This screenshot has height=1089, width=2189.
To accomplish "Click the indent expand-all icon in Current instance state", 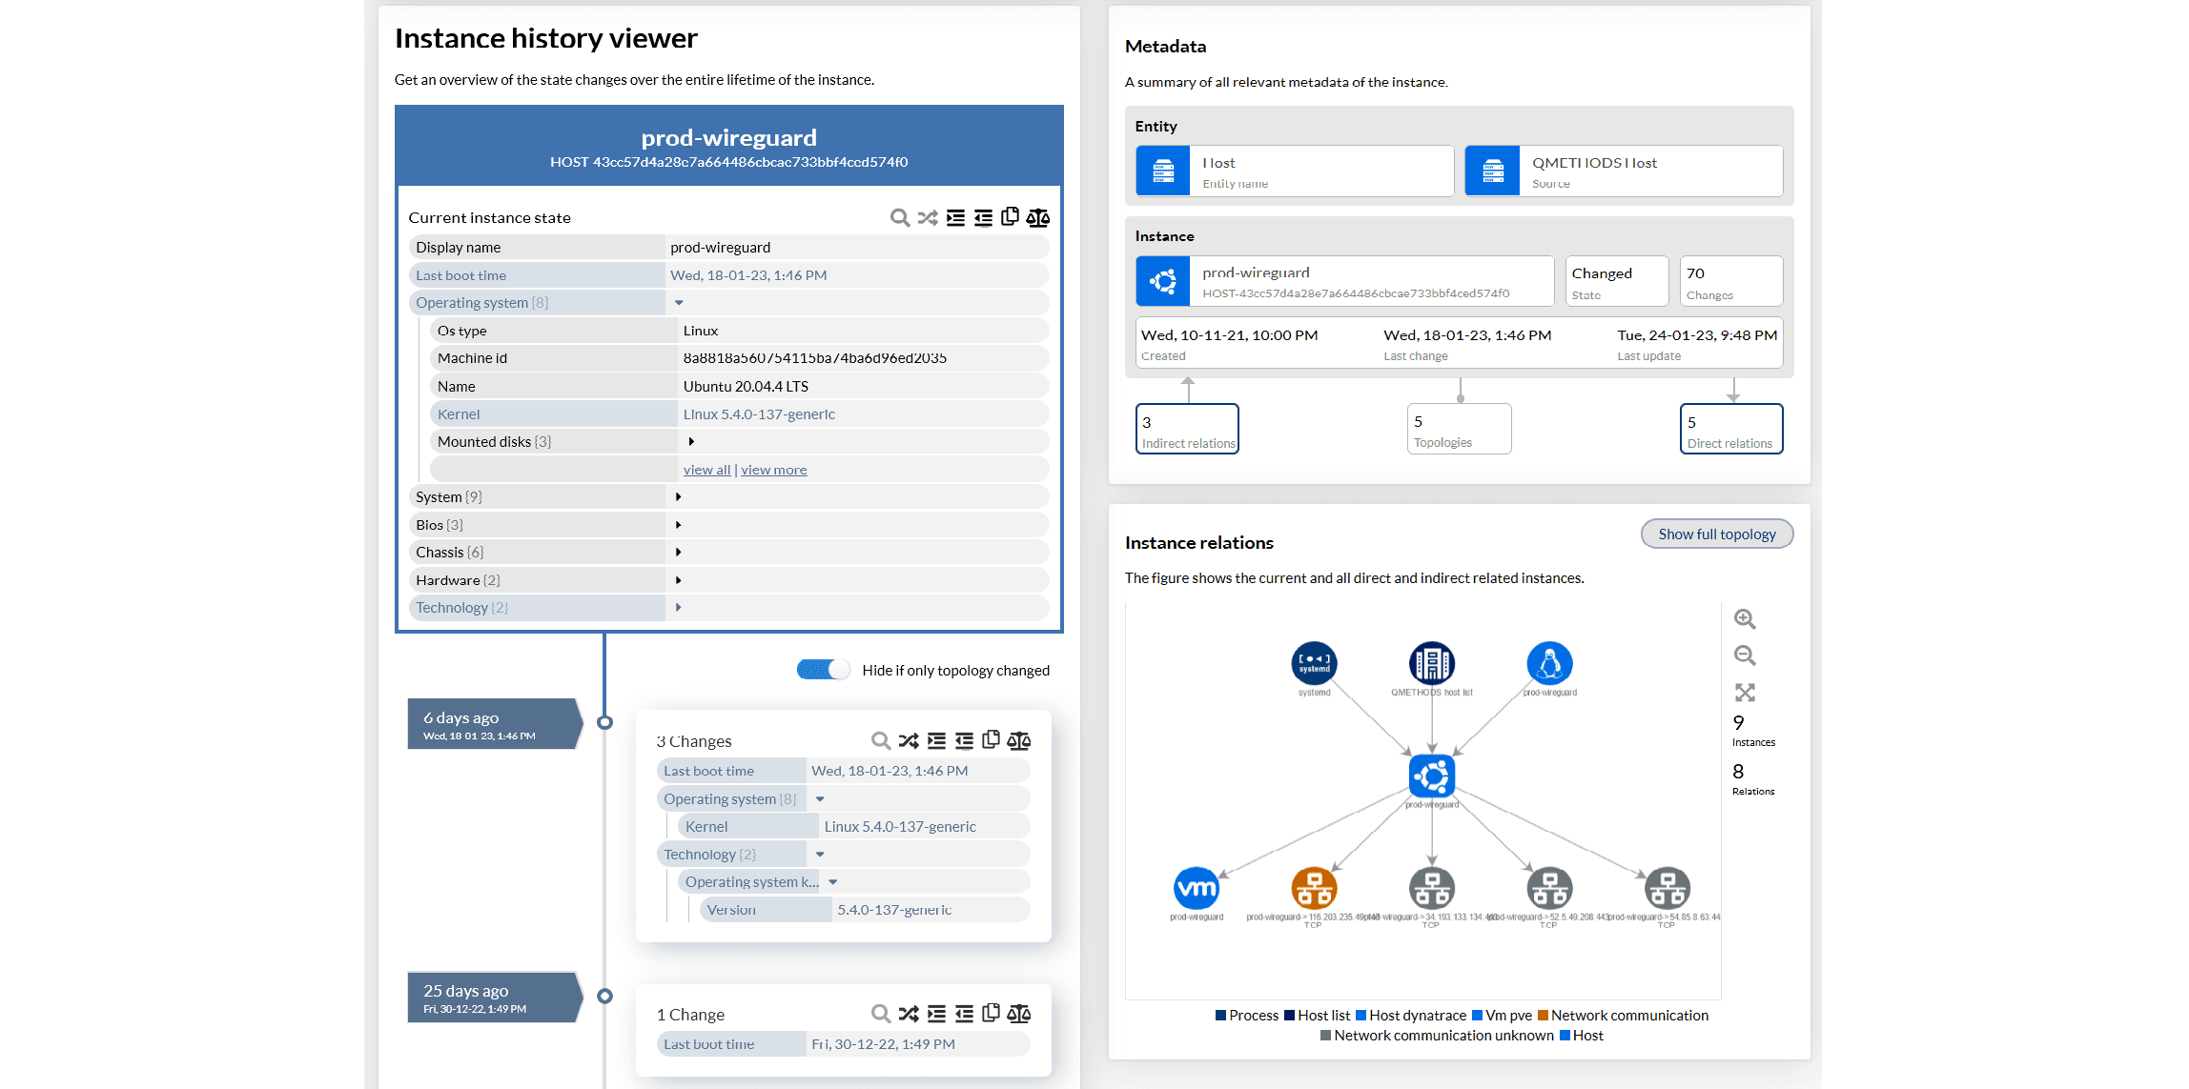I will point(955,218).
